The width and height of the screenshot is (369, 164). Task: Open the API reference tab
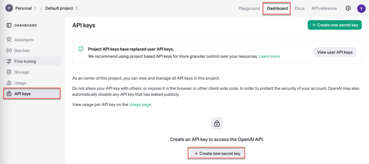pyautogui.click(x=324, y=8)
